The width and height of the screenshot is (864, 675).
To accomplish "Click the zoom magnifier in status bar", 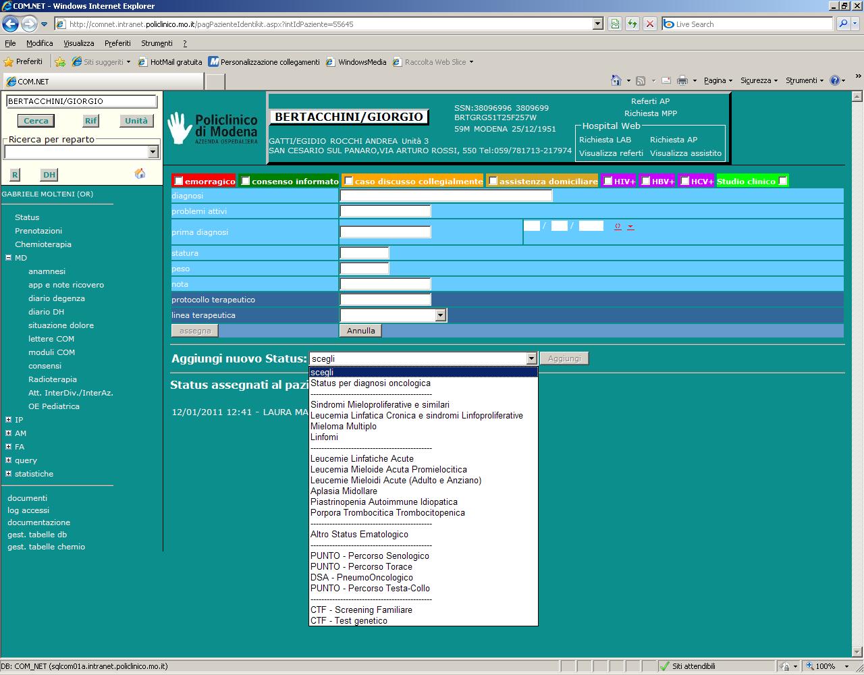I will click(x=810, y=666).
